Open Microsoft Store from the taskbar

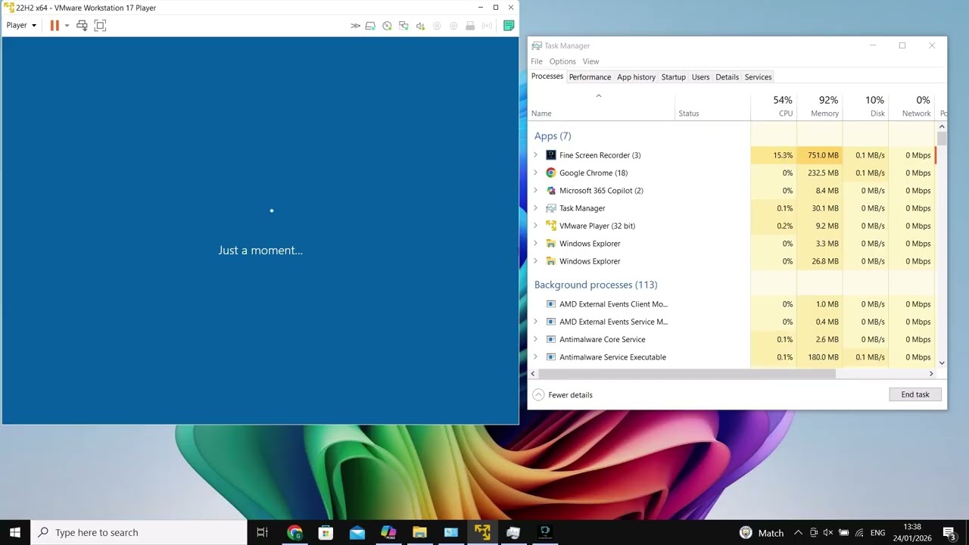(326, 532)
